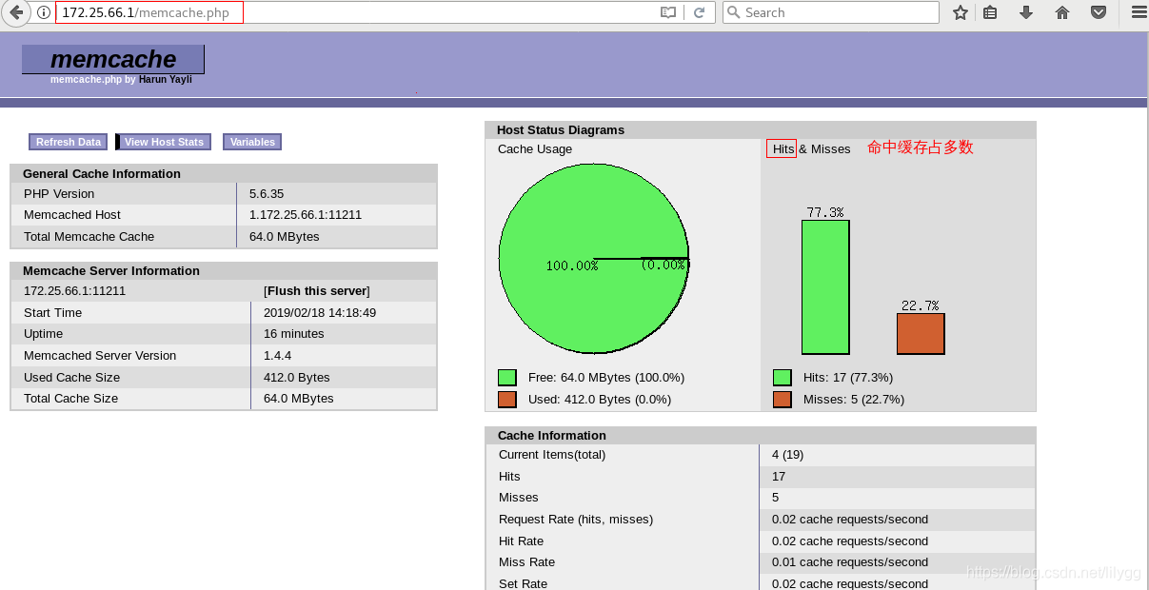Select the Current Items(total) value 4 (19)
Viewport: 1149px width, 590px height.
point(789,455)
